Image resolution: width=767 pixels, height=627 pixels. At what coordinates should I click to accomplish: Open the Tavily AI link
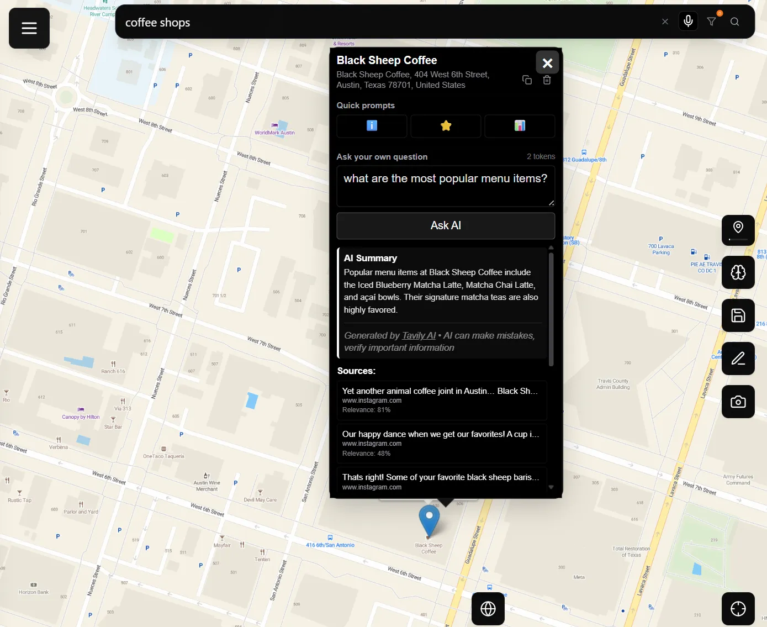coord(419,335)
